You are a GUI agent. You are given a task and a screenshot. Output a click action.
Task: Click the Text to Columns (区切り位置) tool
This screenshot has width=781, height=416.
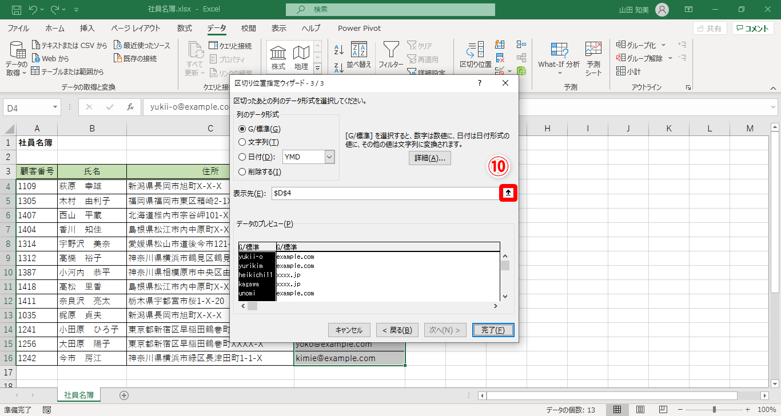pos(476,55)
